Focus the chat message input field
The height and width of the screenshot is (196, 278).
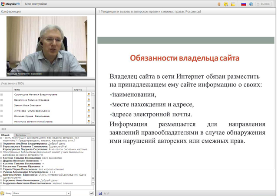click(47, 187)
